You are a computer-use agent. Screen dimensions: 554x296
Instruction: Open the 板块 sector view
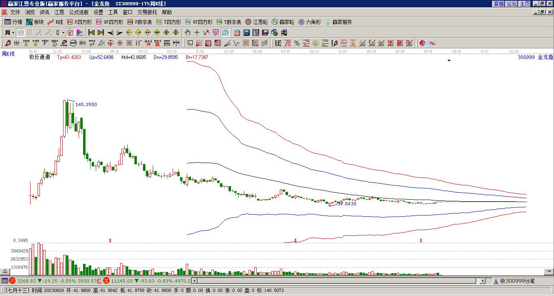click(35, 22)
